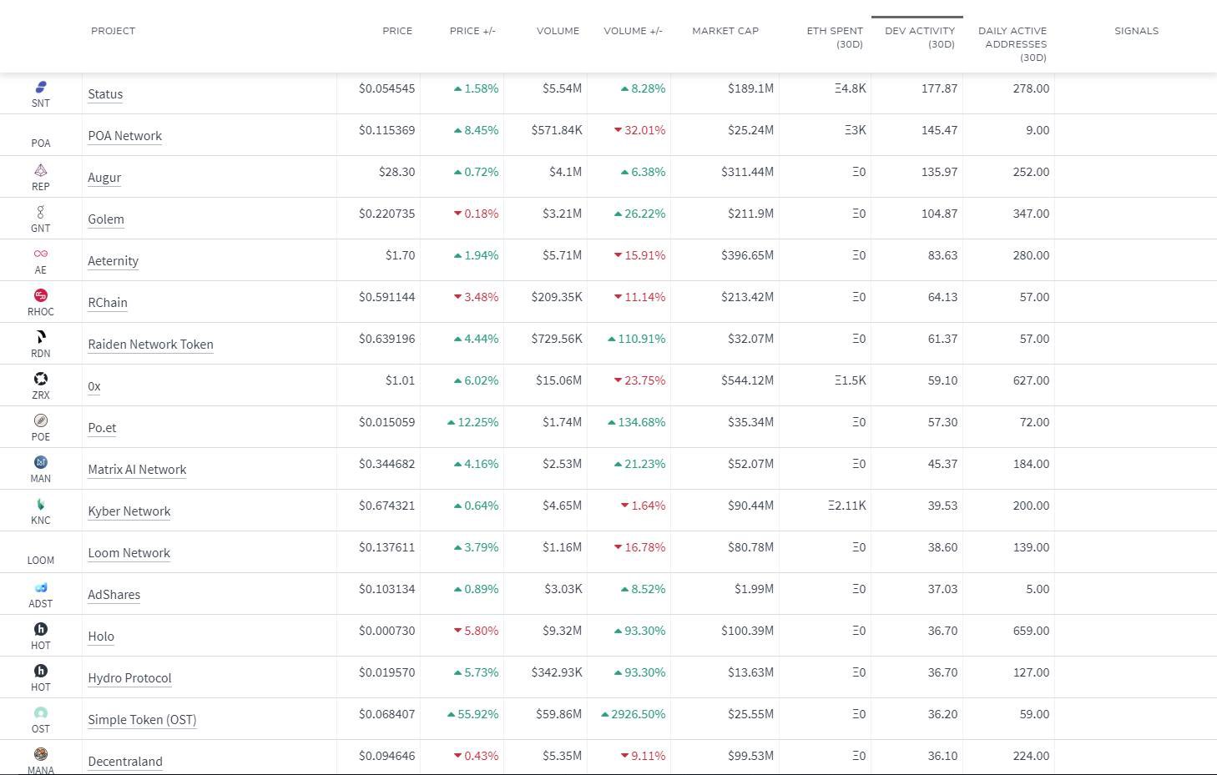Sort by ETH Spent (30D) header
The image size is (1217, 775).
pos(835,38)
